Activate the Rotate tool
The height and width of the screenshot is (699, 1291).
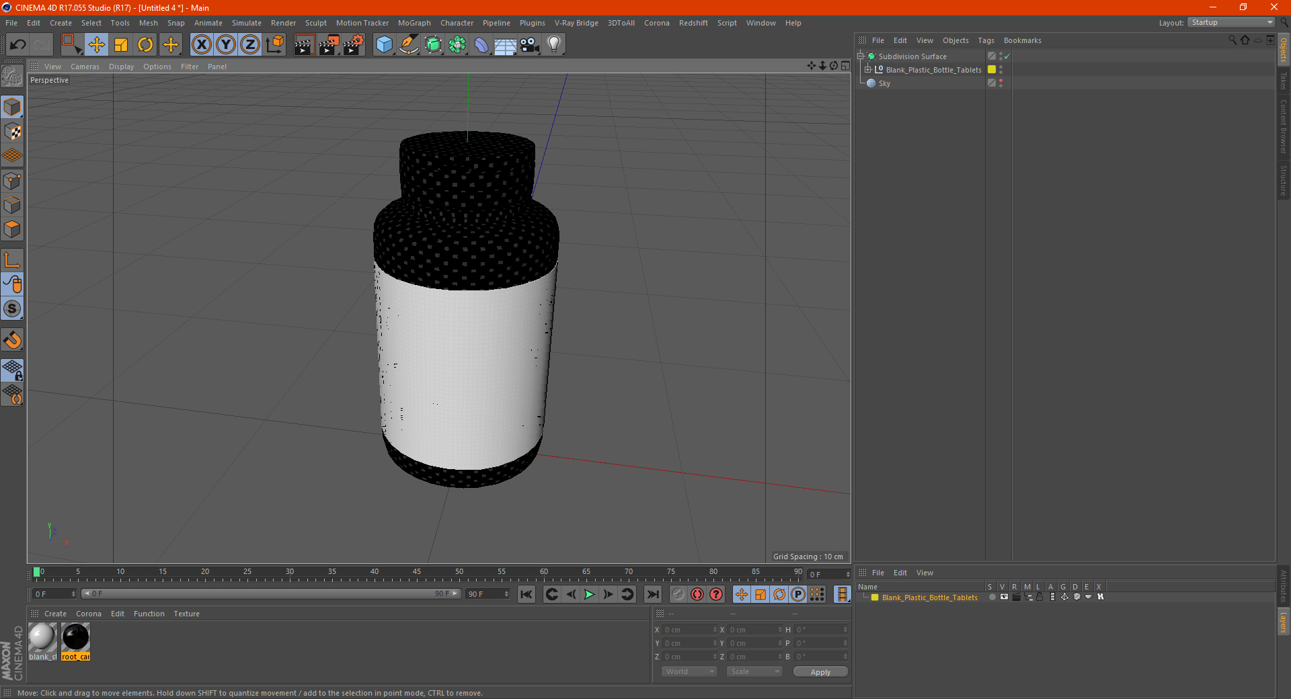click(x=145, y=45)
